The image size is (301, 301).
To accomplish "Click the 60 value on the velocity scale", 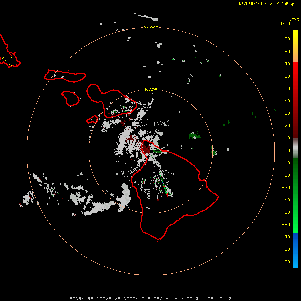I will [x=287, y=76].
